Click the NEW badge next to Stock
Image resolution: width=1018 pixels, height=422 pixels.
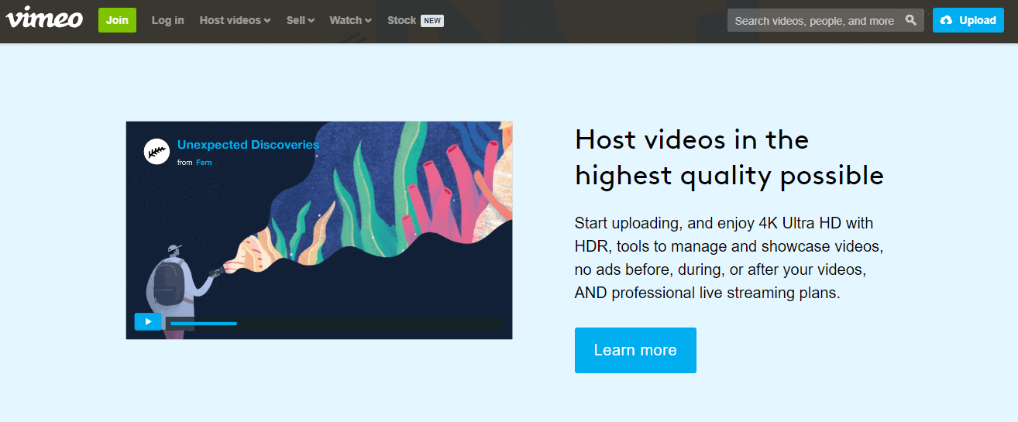click(432, 20)
